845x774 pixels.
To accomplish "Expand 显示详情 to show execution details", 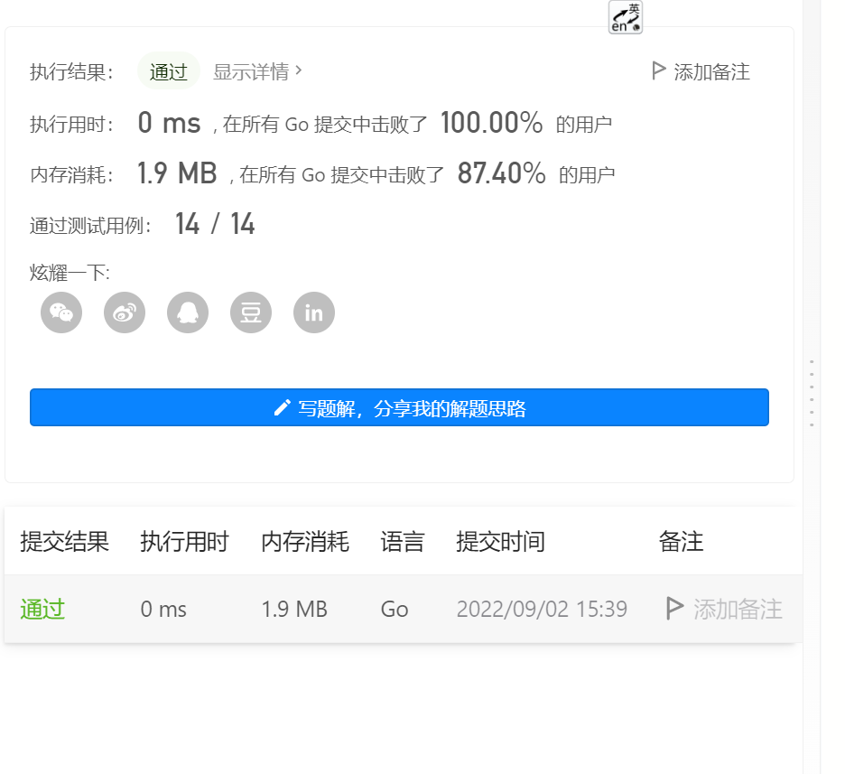I will [x=254, y=70].
